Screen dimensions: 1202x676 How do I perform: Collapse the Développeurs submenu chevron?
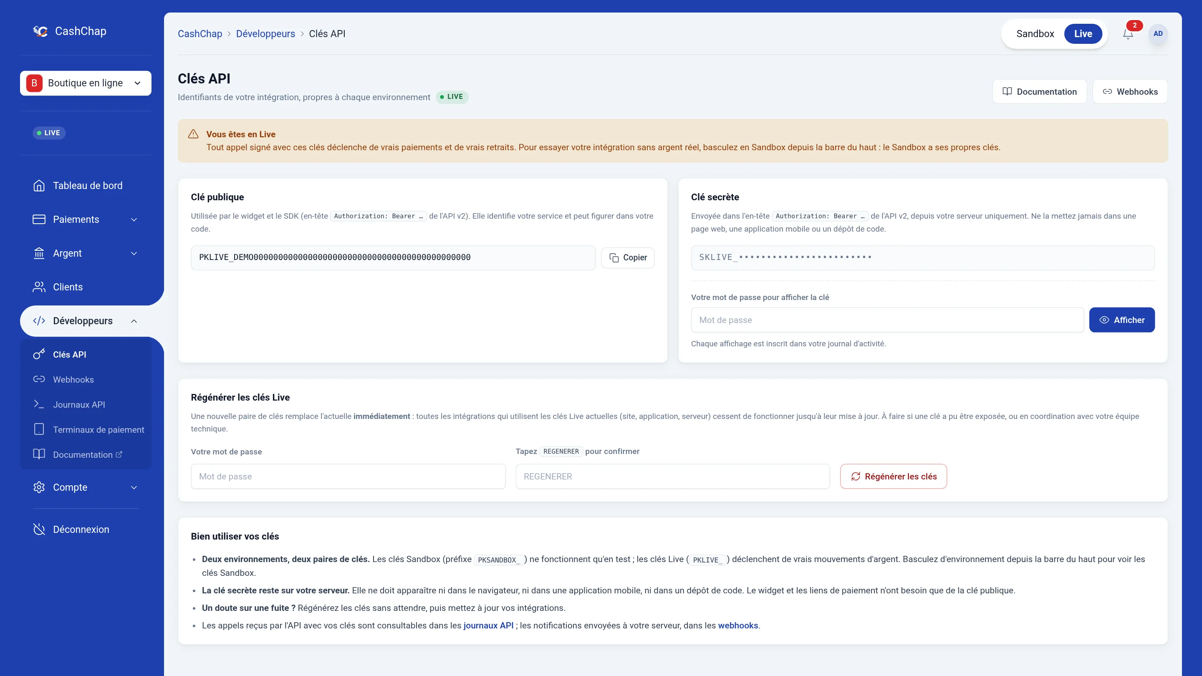(x=134, y=321)
